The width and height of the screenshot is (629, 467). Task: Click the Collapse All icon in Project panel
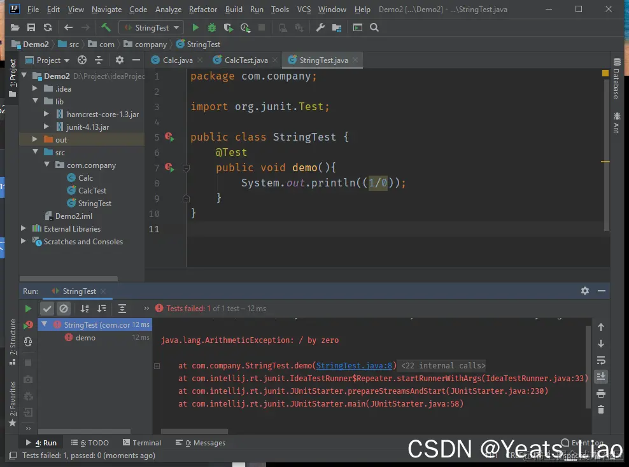click(99, 60)
